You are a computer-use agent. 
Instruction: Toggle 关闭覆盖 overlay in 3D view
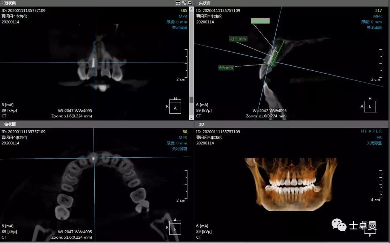374,143
